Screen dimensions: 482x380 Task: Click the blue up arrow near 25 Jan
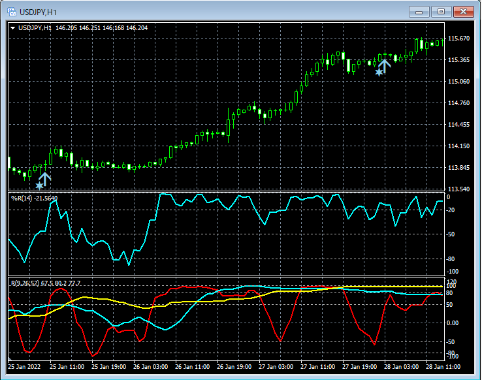(45, 177)
